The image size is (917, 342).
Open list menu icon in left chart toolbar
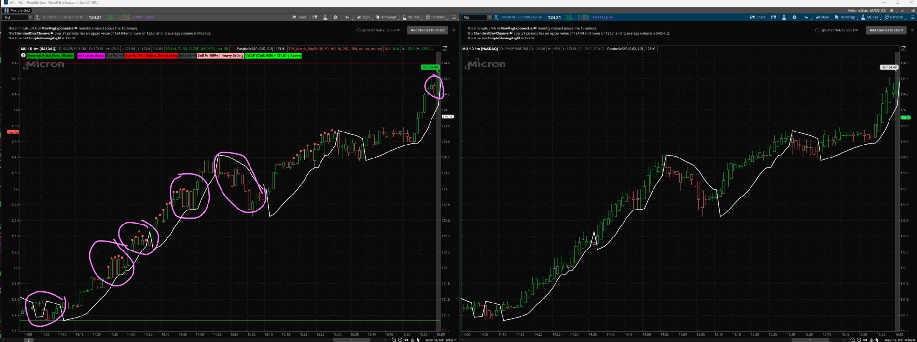(x=454, y=17)
